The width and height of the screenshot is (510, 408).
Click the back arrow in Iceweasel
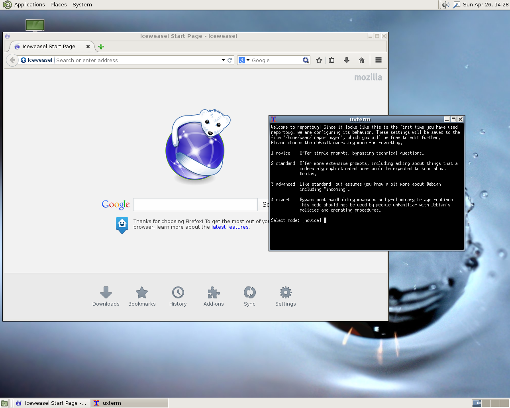pos(12,60)
